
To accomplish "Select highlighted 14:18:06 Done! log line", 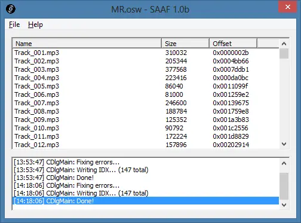I will (x=146, y=201).
